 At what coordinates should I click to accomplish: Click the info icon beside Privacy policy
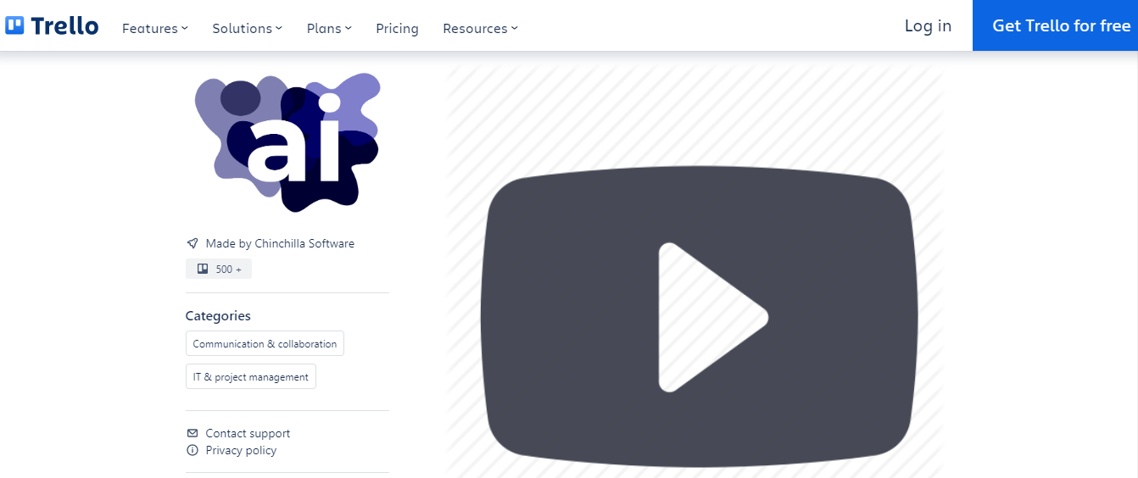192,450
